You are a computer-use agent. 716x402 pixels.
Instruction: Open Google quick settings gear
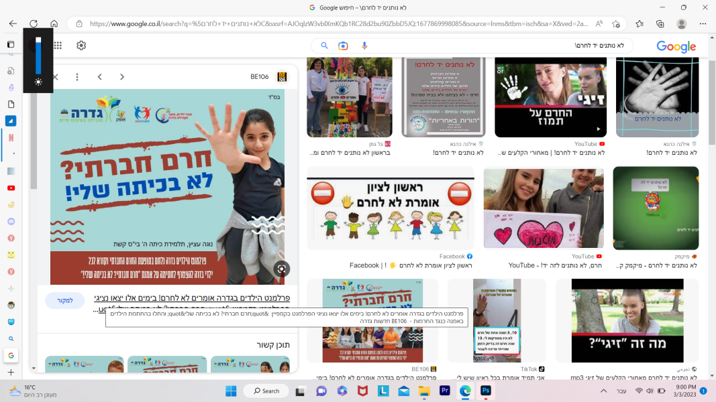[81, 46]
